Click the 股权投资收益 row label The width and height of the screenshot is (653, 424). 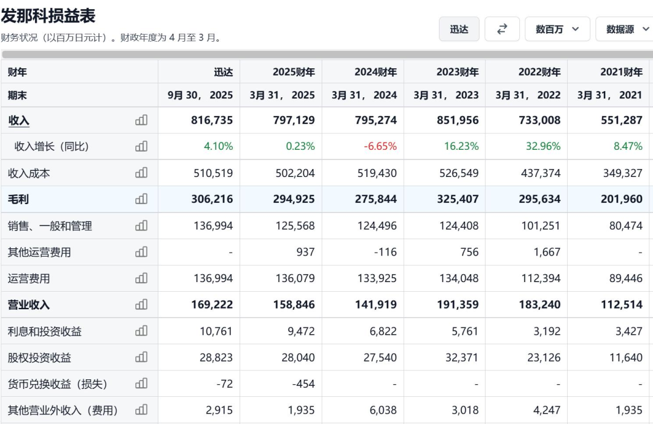(x=39, y=357)
